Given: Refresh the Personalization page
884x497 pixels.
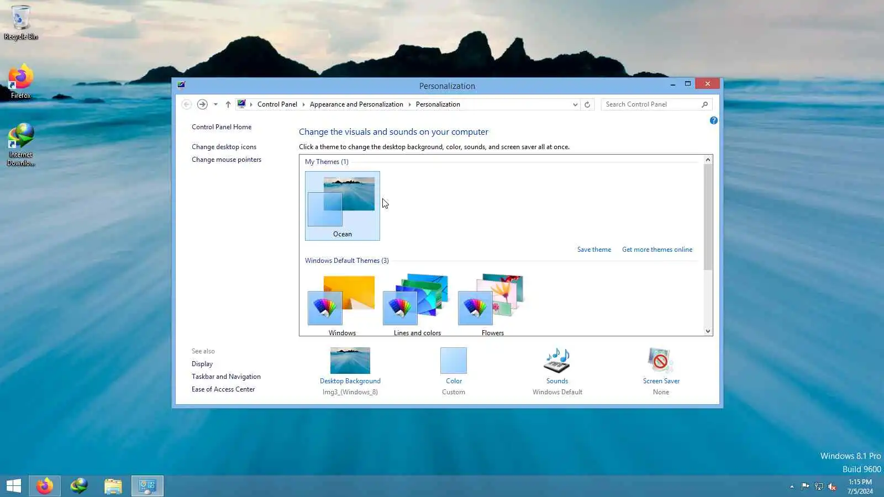Looking at the screenshot, I should 587,104.
